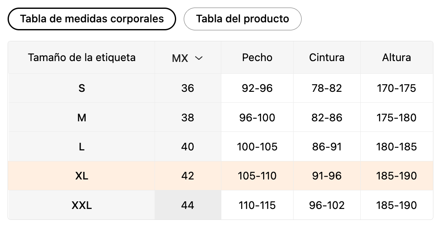Click the 180-185 height cell
The width and height of the screenshot is (441, 230).
396,147
